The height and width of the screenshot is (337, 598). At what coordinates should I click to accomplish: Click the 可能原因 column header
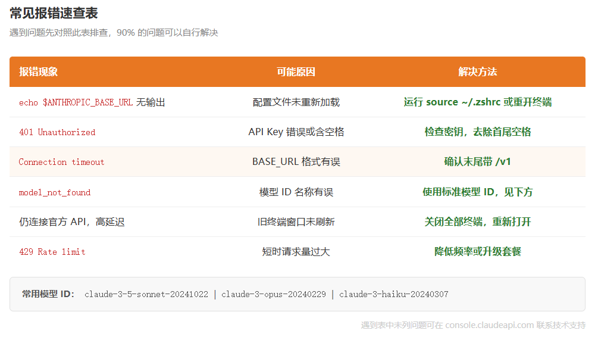[296, 72]
